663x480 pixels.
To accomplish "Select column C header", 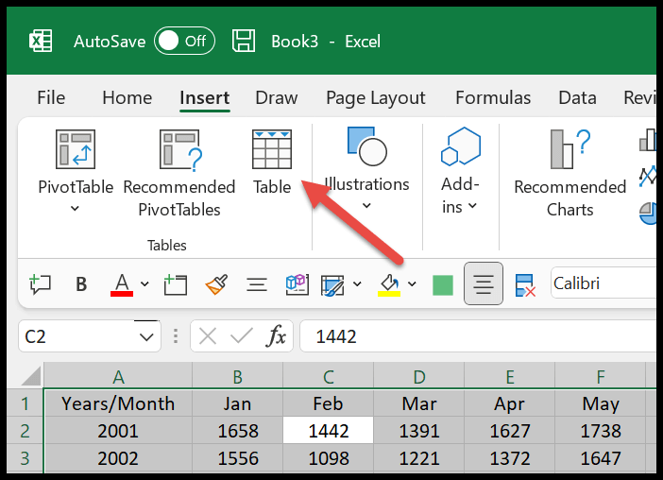I will tap(328, 376).
